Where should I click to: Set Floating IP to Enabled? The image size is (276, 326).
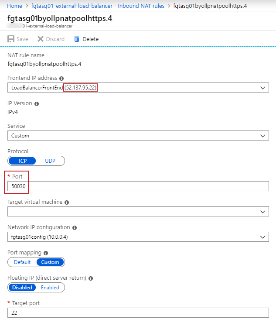(x=50, y=288)
